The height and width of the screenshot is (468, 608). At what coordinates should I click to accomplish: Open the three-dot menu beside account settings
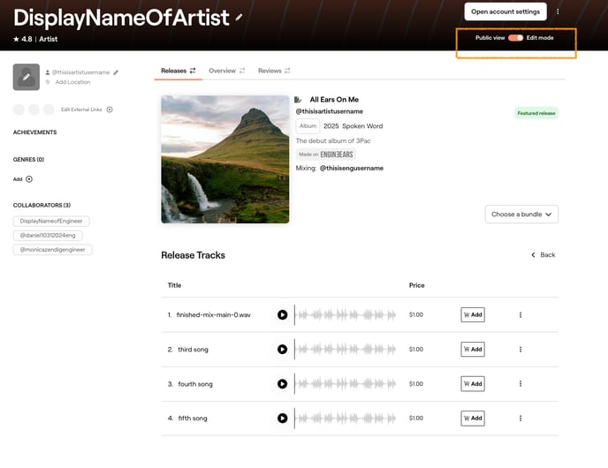click(558, 11)
